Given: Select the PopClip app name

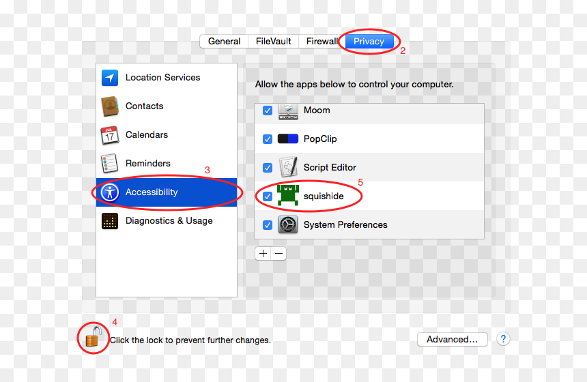Looking at the screenshot, I should 320,138.
